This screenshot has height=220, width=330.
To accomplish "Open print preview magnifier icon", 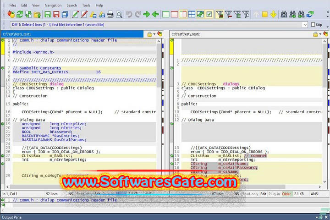I will tap(119, 14).
